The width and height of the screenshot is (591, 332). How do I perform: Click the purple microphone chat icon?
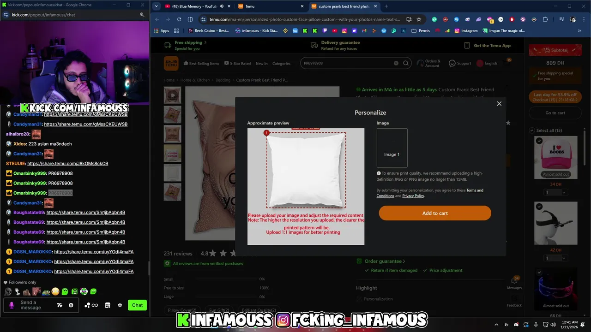12,305
